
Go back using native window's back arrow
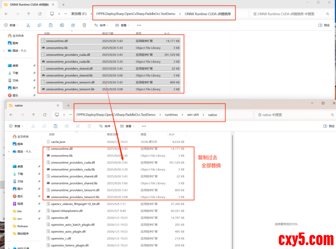(10, 115)
